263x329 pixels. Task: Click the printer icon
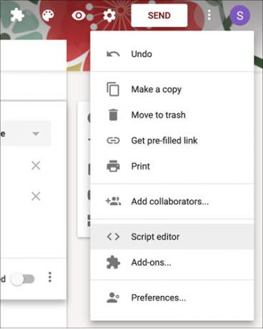(113, 166)
